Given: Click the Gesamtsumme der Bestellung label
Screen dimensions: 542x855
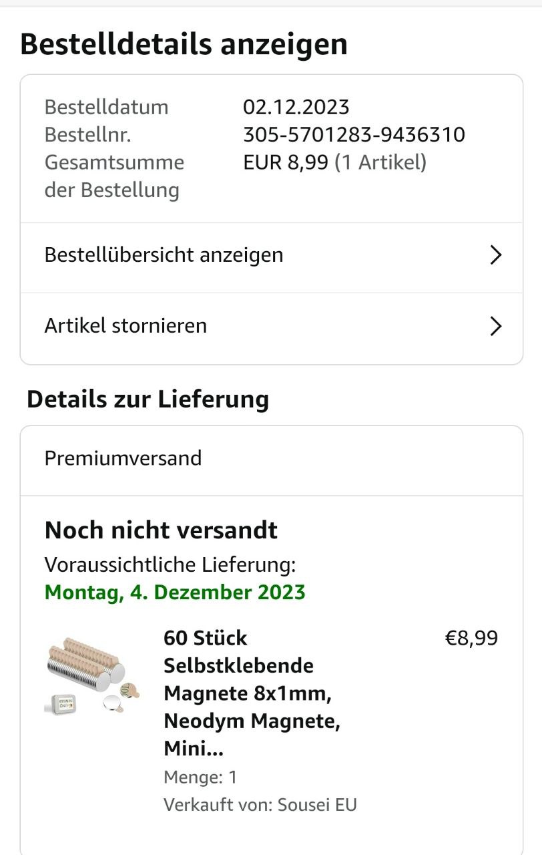Looking at the screenshot, I should coord(114,176).
